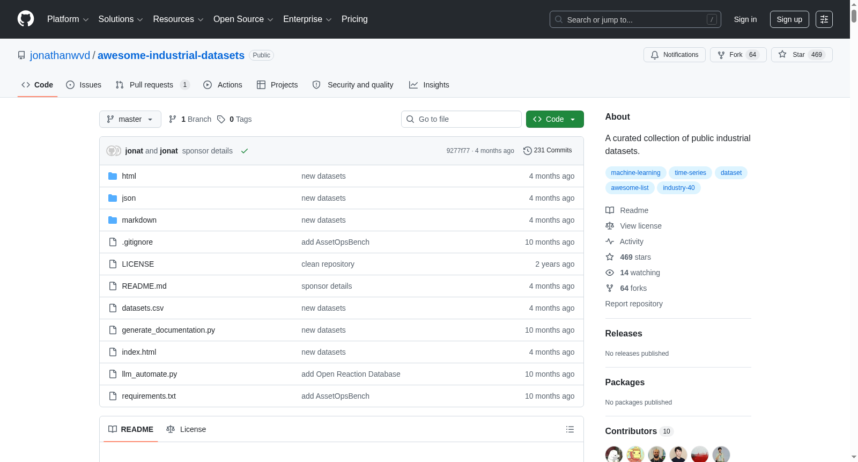The image size is (858, 462).
Task: Fork the repository
Action: coord(738,55)
